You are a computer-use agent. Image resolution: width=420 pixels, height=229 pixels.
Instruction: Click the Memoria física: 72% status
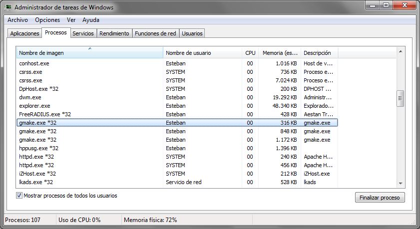pos(150,220)
